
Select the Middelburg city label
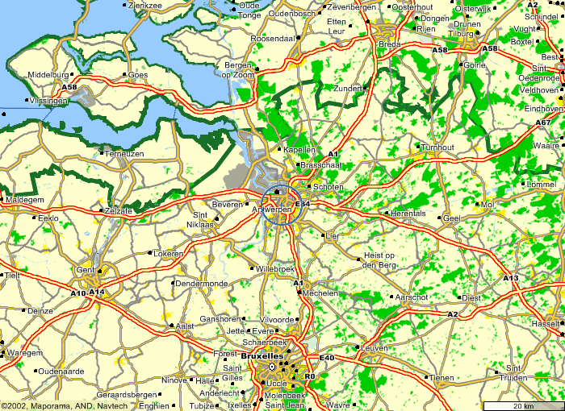(49, 75)
